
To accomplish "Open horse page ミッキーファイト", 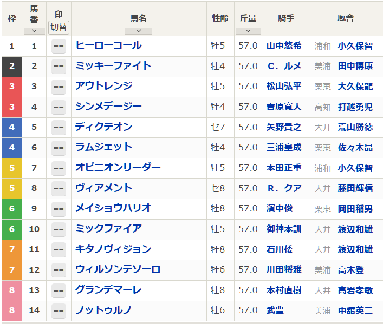I will [x=113, y=65].
